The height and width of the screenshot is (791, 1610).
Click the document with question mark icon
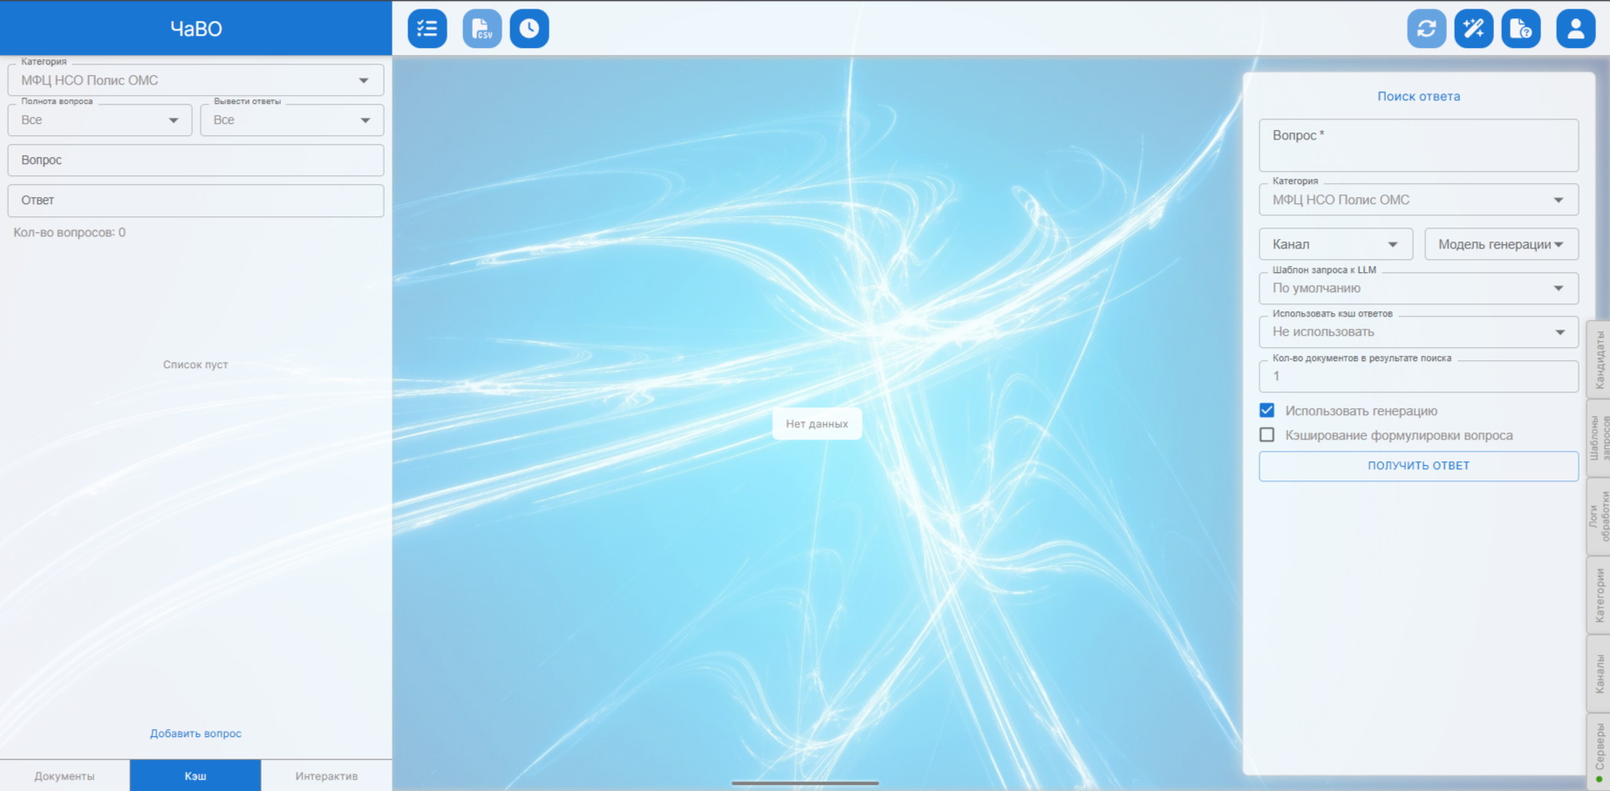(1521, 29)
